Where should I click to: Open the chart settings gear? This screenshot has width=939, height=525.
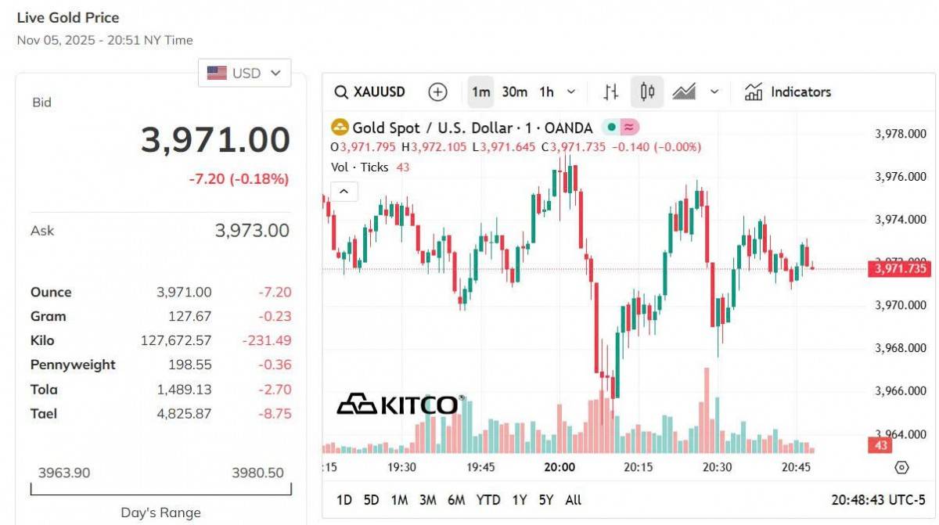pyautogui.click(x=901, y=466)
